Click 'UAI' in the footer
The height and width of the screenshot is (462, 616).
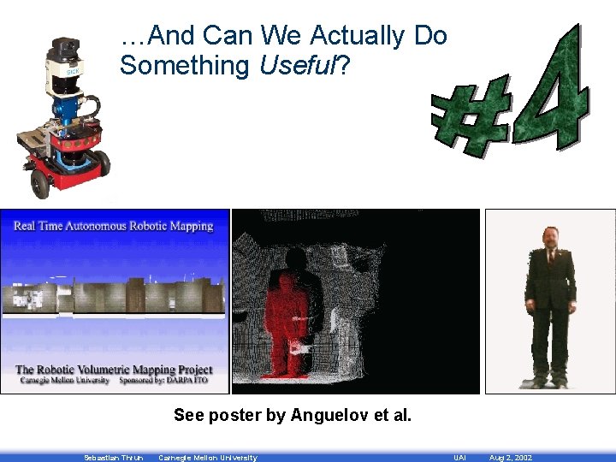(x=459, y=458)
